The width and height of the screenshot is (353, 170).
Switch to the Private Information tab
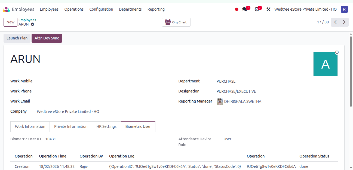71,126
